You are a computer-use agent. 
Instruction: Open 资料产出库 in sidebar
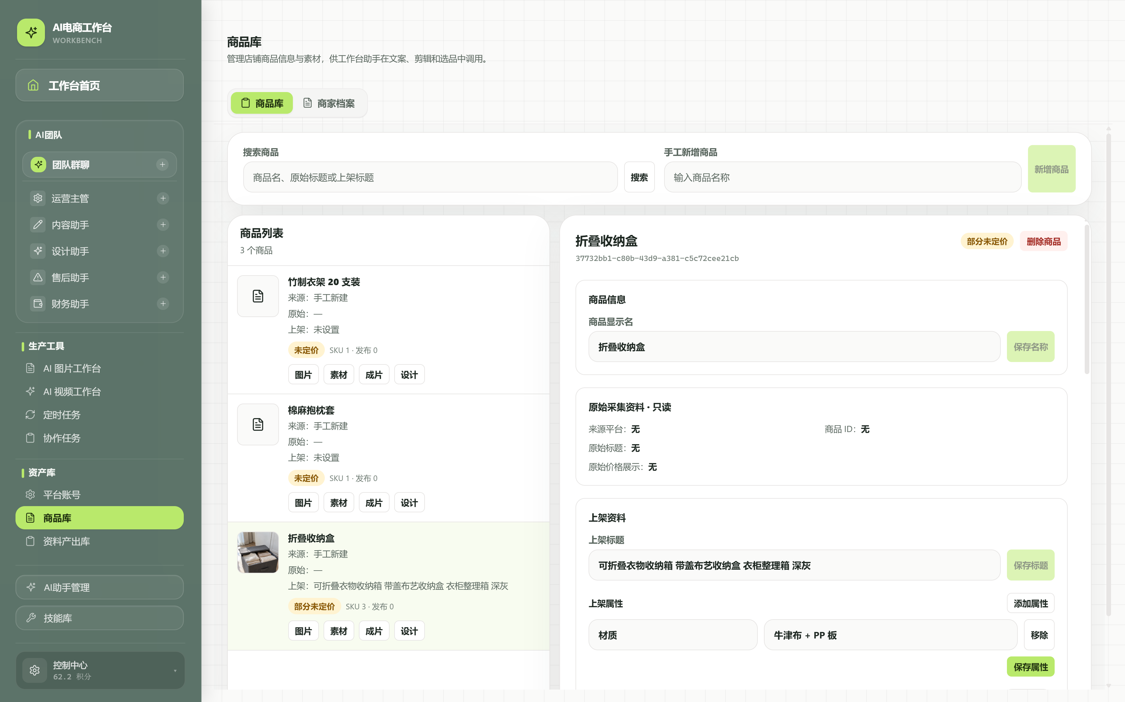pos(100,541)
